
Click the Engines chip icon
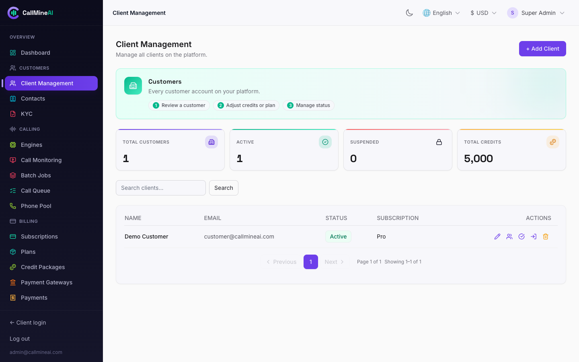point(13,145)
